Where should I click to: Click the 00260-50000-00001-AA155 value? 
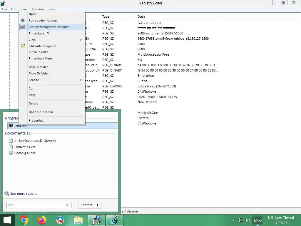point(157,97)
